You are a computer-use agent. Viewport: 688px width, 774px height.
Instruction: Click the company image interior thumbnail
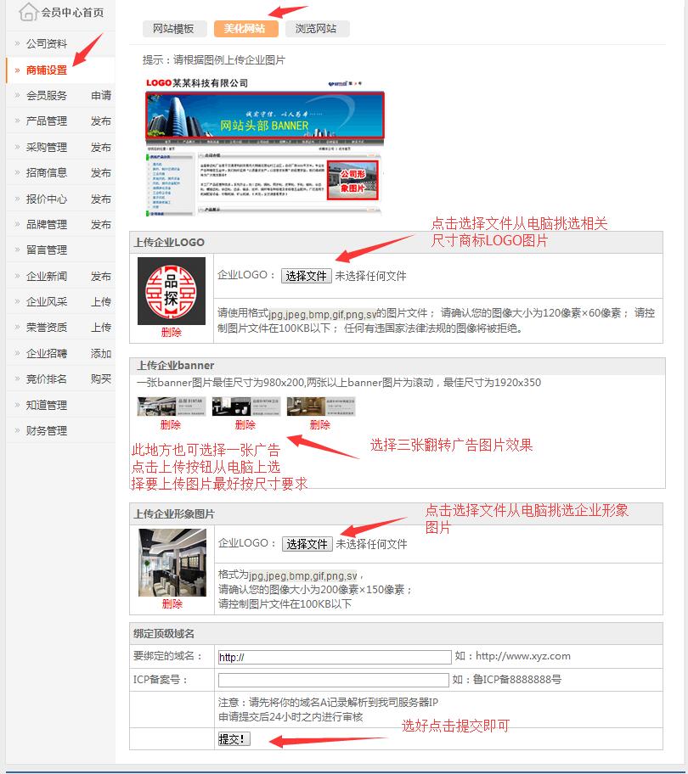coord(172,562)
